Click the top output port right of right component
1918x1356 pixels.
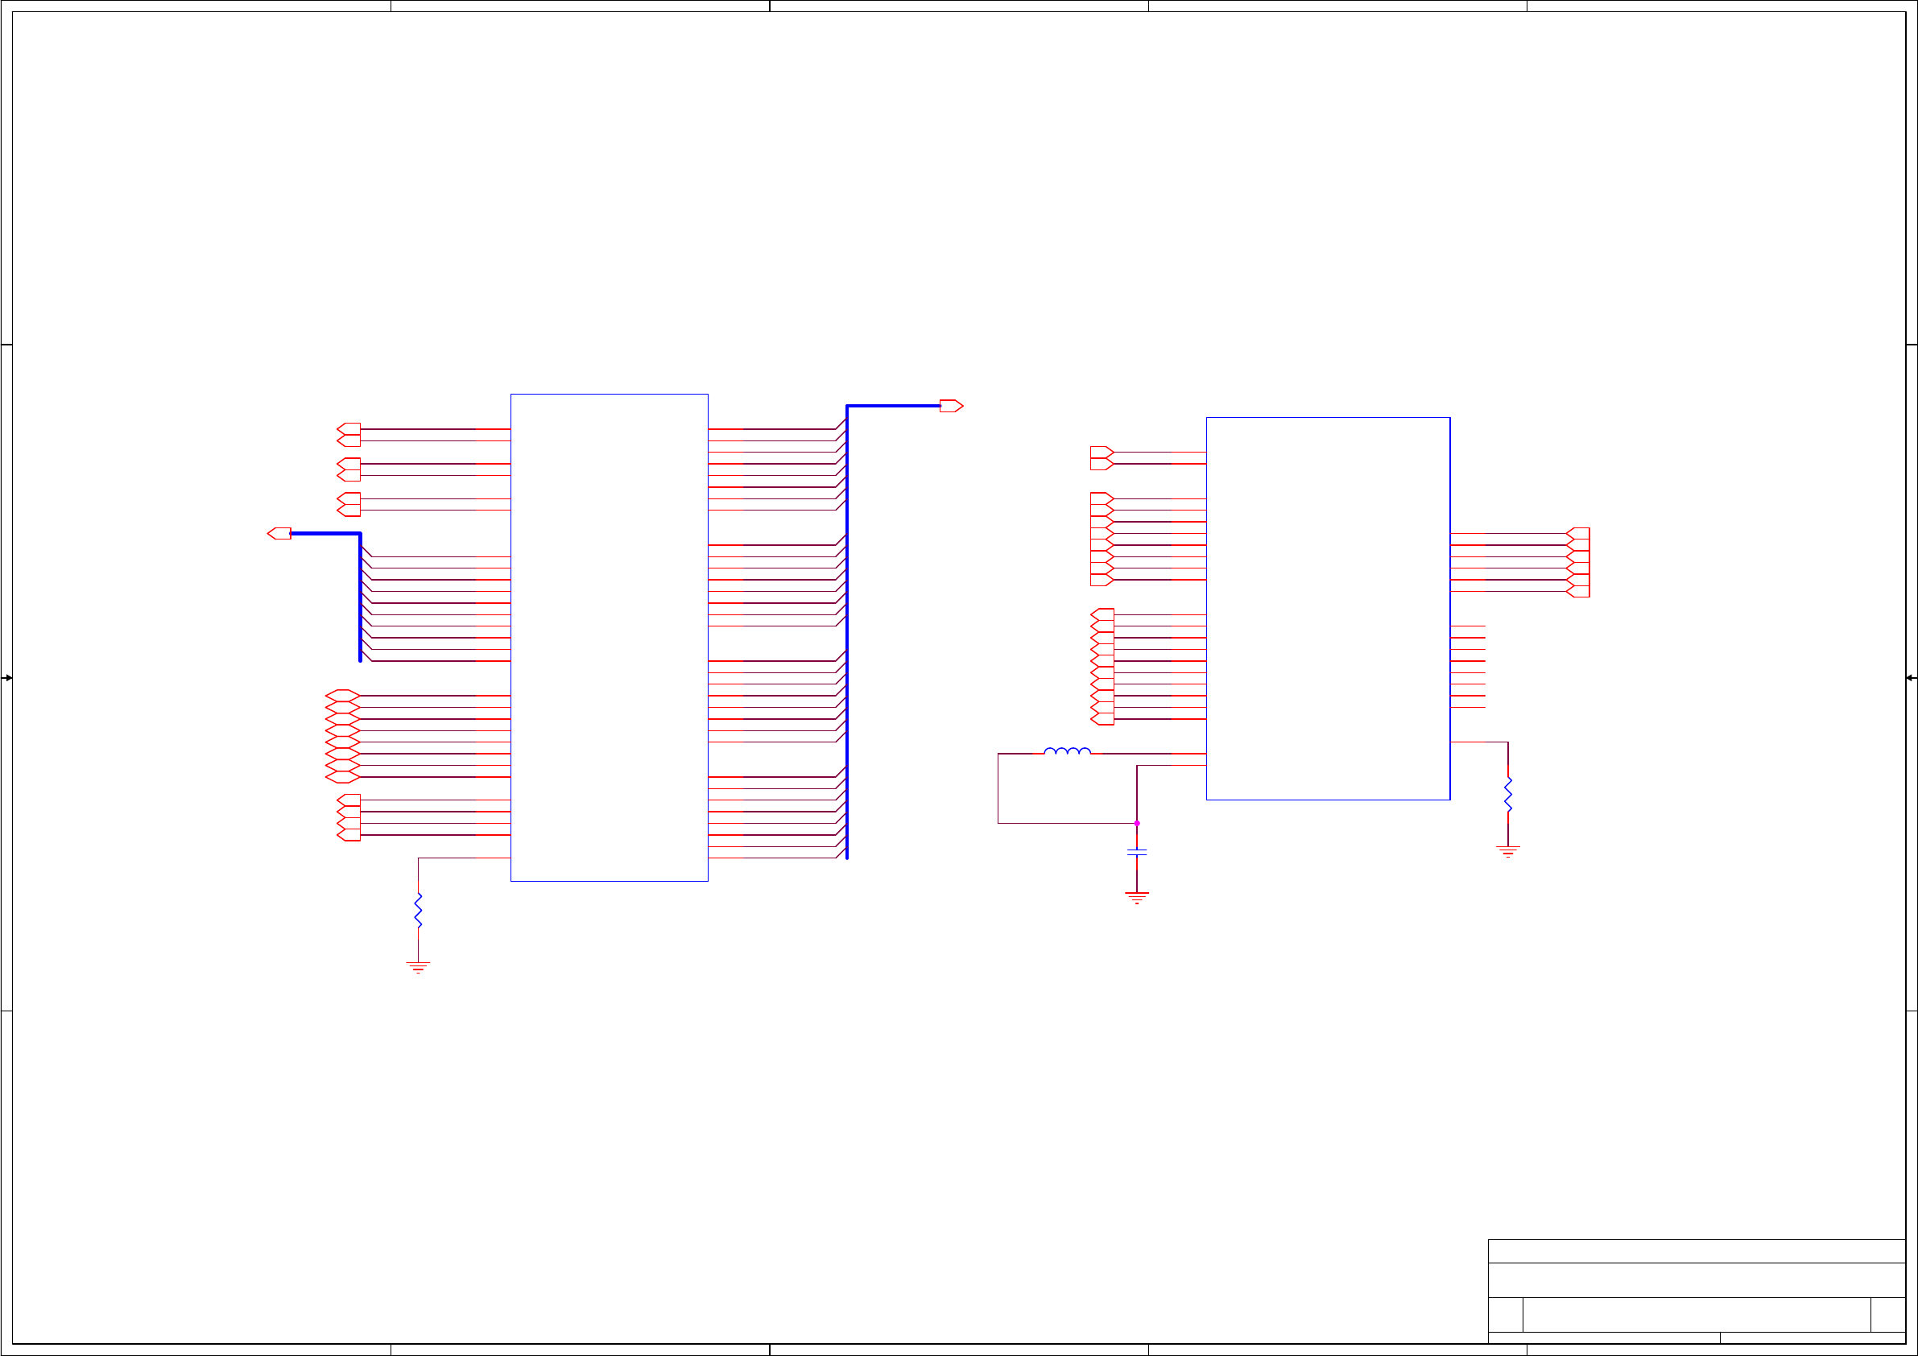(1578, 533)
